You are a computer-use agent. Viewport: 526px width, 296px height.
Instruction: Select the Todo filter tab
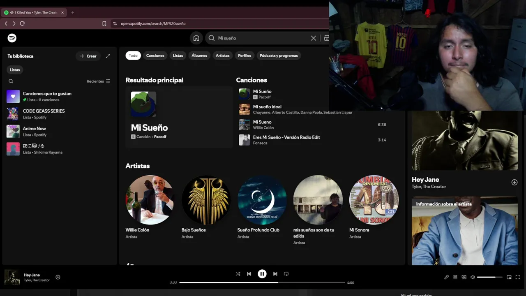pos(133,55)
